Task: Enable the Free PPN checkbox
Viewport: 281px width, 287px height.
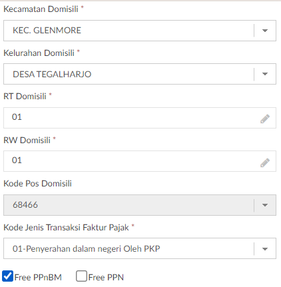Action: coord(81,276)
